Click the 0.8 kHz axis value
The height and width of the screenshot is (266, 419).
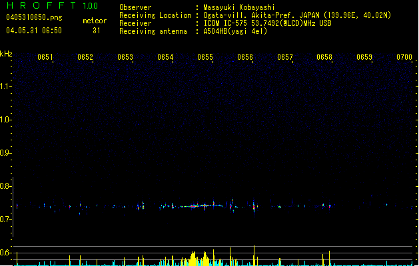[x=5, y=186]
